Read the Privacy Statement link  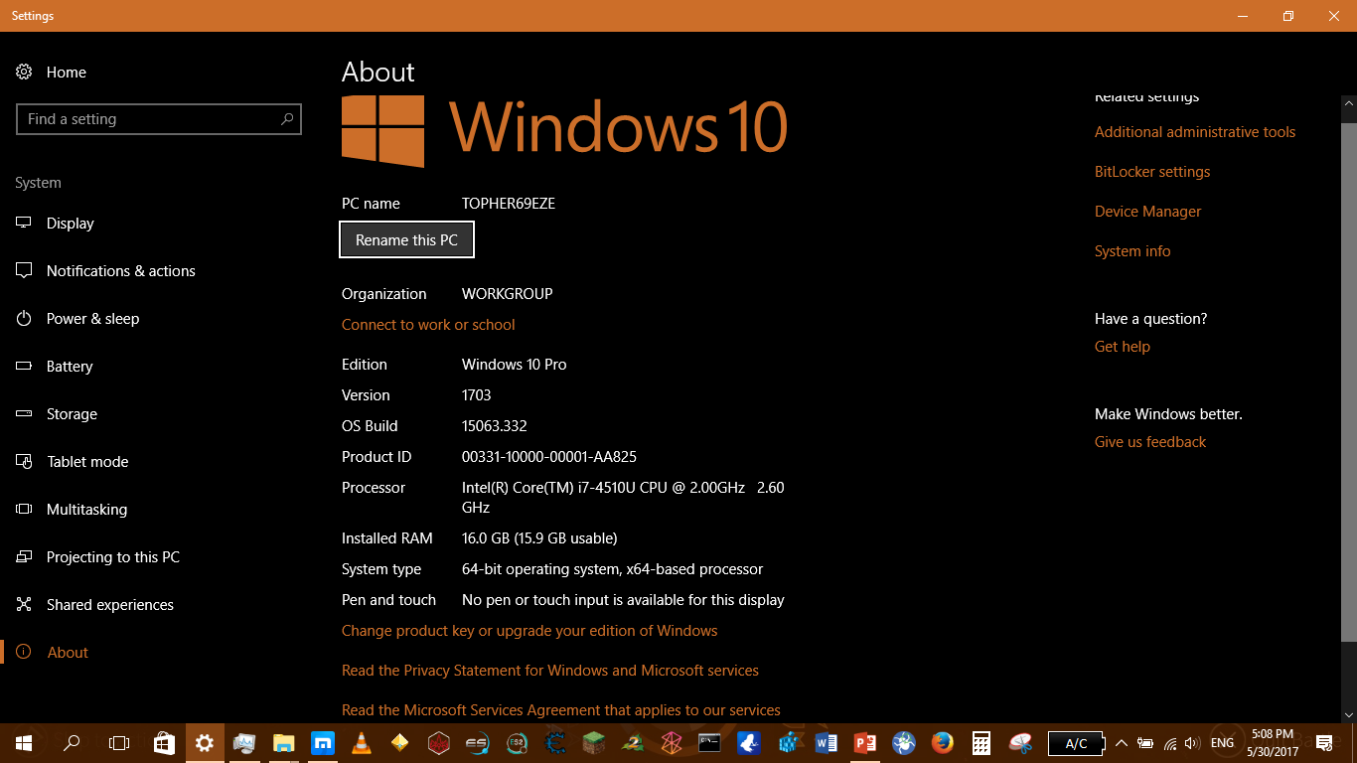[550, 671]
